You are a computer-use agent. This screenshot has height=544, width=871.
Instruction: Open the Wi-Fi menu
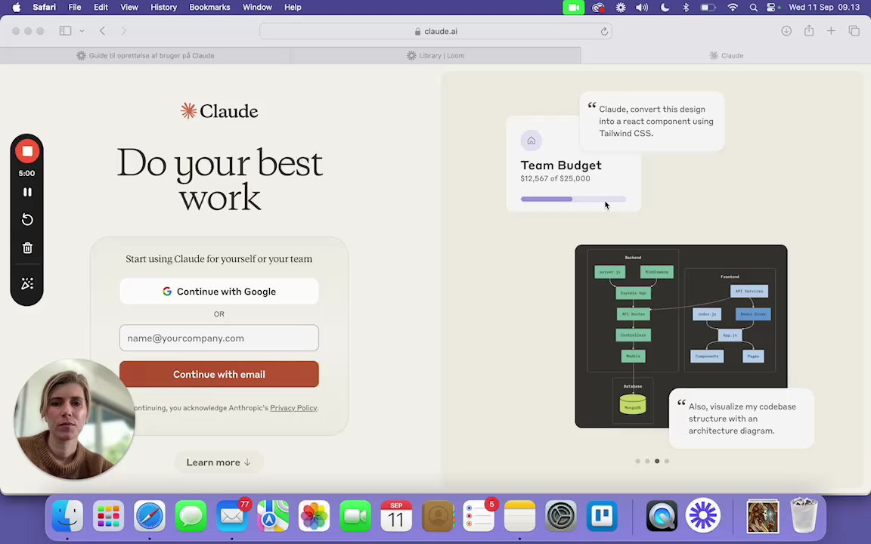click(733, 8)
